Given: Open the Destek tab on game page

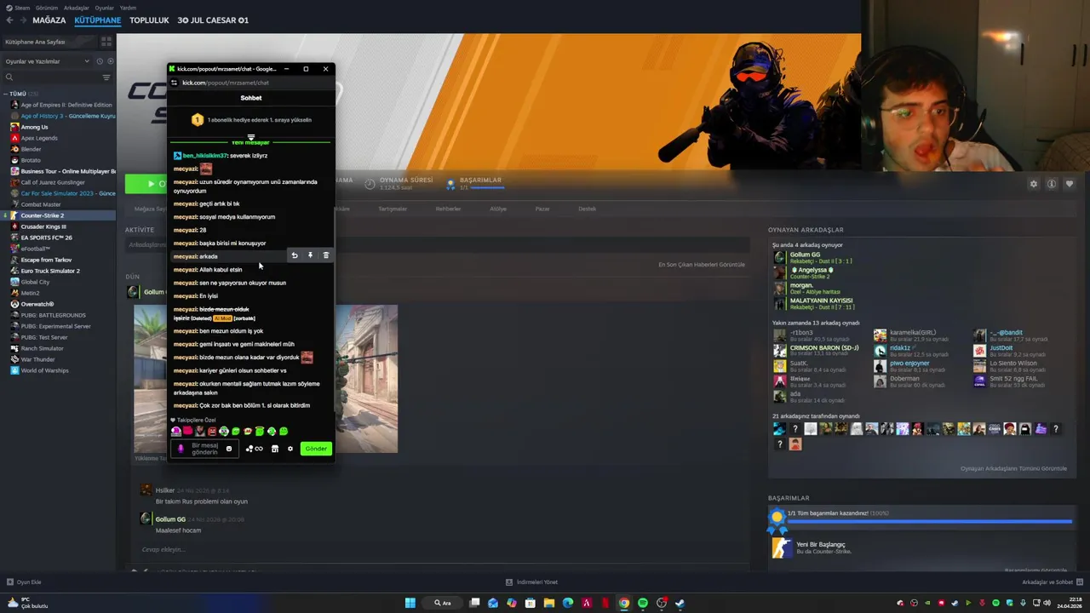Looking at the screenshot, I should pyautogui.click(x=588, y=209).
